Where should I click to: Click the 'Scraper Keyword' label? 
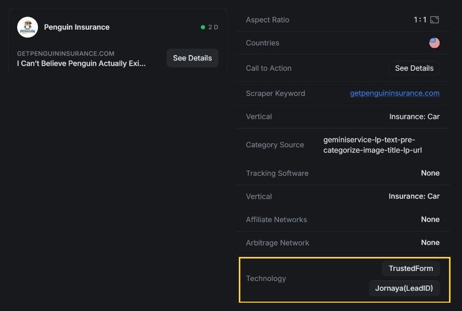tap(276, 94)
